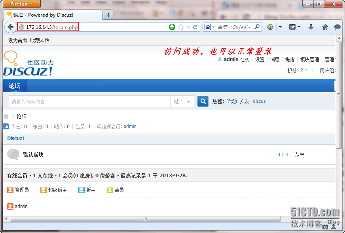
Task: Open a new tab with plus button
Action: click(108, 15)
